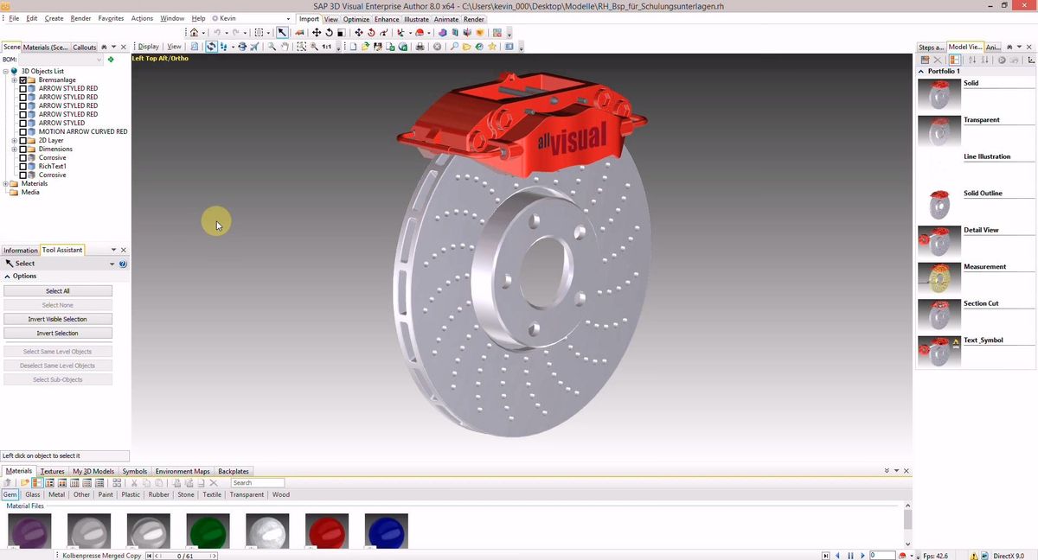Click the Print icon in the toolbar
1038x560 pixels.
coord(420,46)
